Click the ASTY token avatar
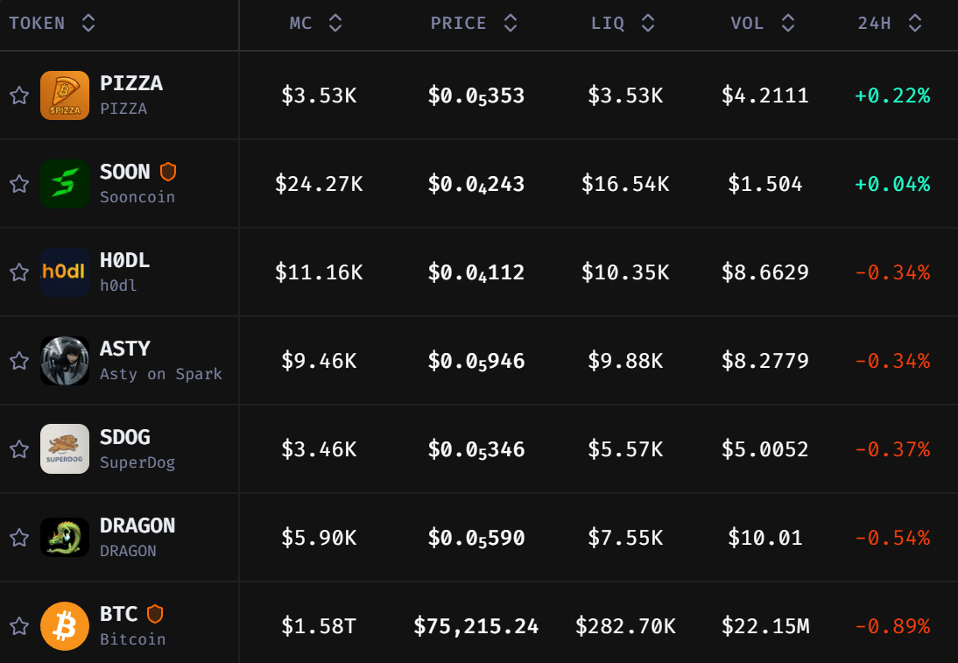Screen dimensions: 958x663 coord(65,361)
